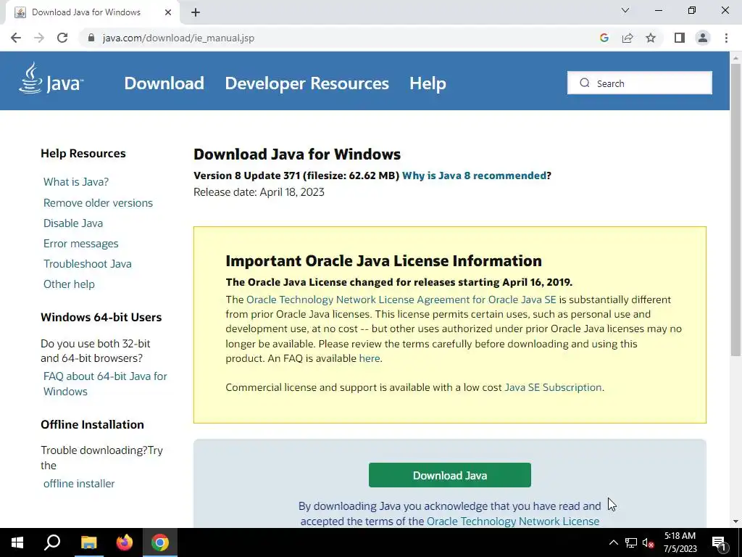Open Oracle Technology Network License Agreement link in yellow box
The height and width of the screenshot is (557, 742).
[x=401, y=300]
